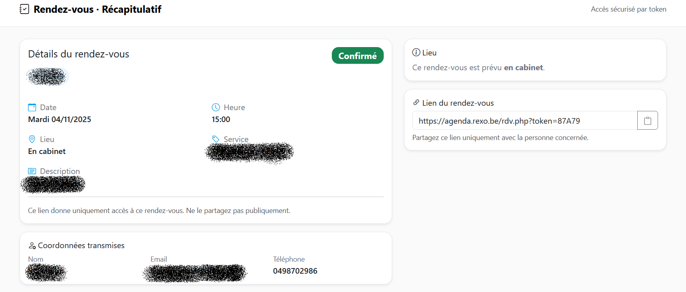The image size is (686, 292).
Task: Click the En cabinet location value
Action: point(47,151)
